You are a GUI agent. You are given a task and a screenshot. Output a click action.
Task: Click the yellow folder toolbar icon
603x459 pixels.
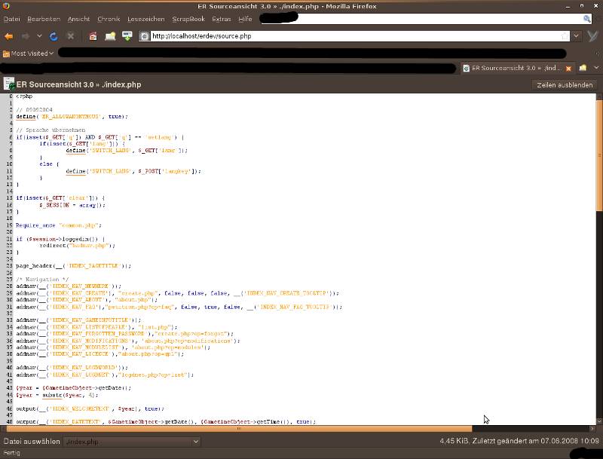point(110,36)
